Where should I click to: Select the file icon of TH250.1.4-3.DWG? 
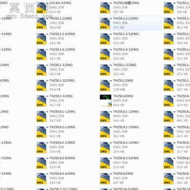[x=105, y=55]
